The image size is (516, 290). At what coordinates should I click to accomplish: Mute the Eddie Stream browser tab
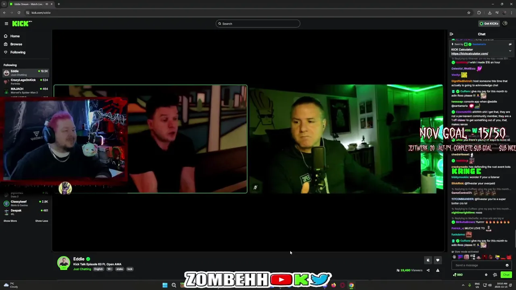point(47,4)
